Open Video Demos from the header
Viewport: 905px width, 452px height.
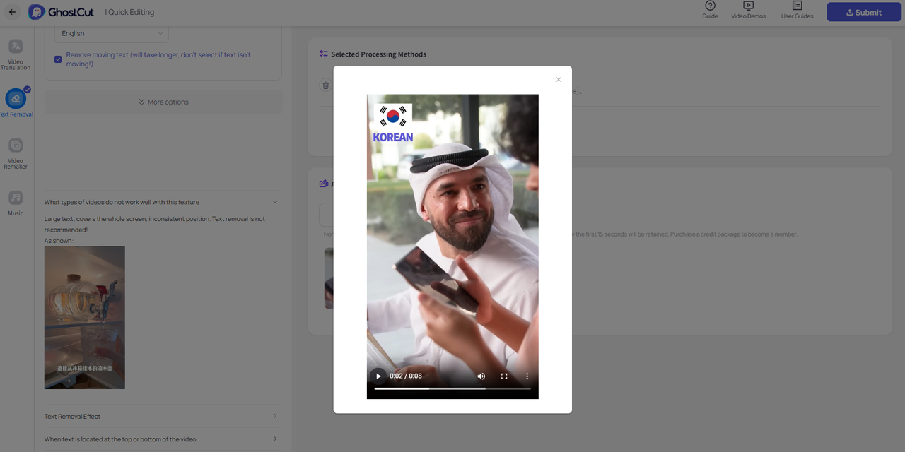748,11
